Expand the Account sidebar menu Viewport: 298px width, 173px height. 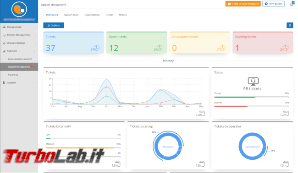[x=19, y=83]
